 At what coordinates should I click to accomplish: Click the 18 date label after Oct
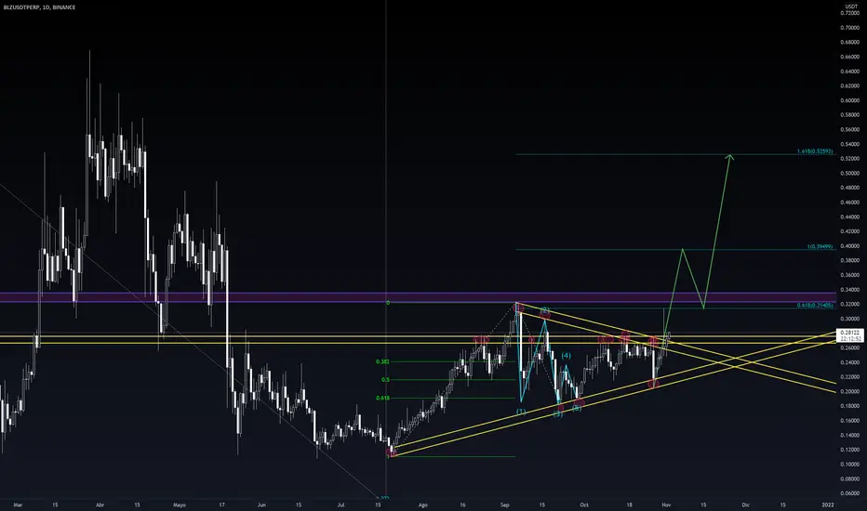click(x=629, y=504)
